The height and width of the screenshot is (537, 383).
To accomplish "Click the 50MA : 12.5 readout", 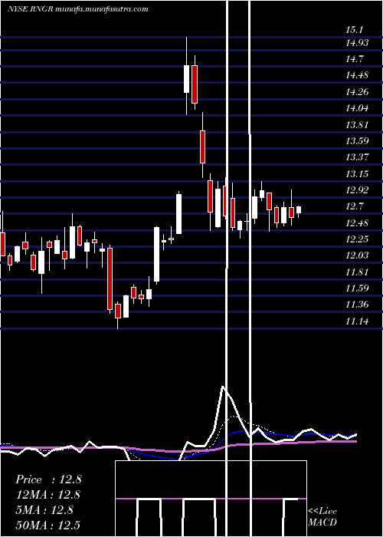I will click(x=47, y=525).
